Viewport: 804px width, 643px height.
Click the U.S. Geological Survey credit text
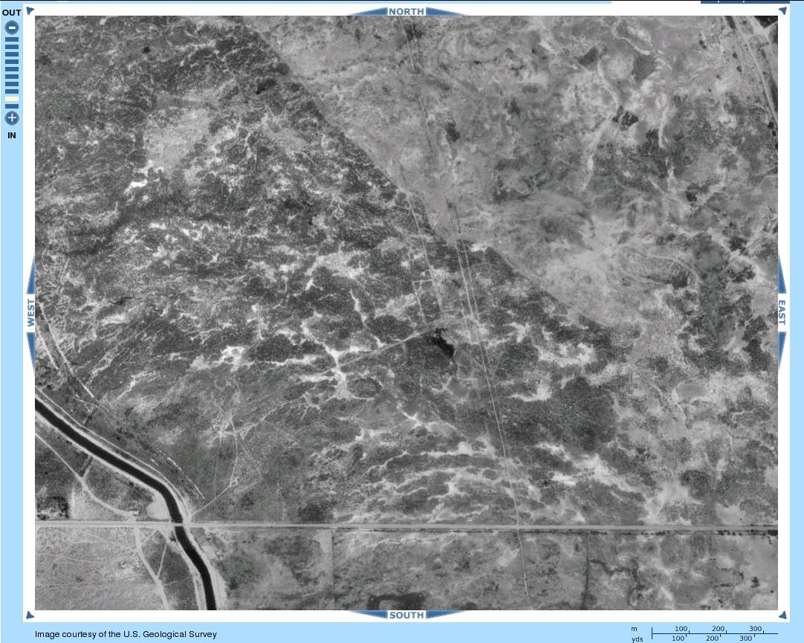pos(126,634)
